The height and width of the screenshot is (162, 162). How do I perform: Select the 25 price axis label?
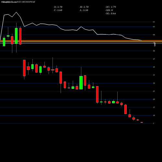click(x=154, y=91)
